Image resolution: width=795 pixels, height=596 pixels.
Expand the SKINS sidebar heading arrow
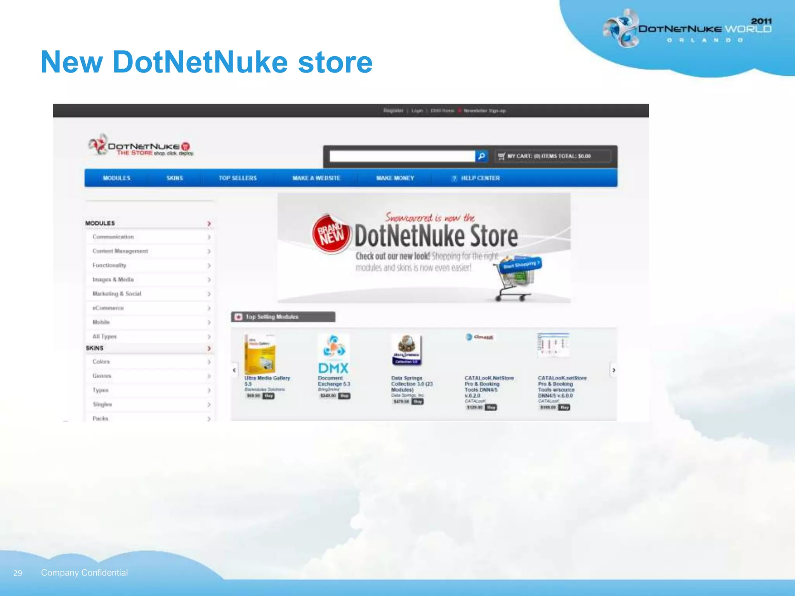click(x=209, y=348)
